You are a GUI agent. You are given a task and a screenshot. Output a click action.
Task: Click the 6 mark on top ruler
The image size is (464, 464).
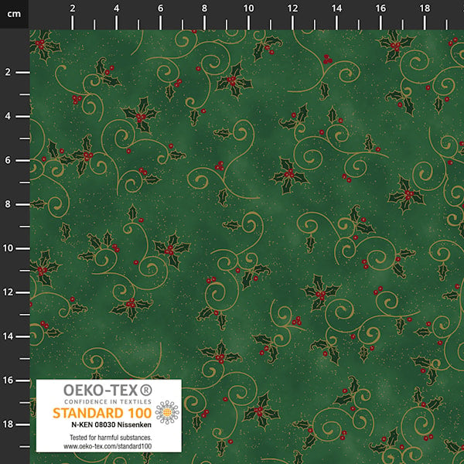coord(160,8)
